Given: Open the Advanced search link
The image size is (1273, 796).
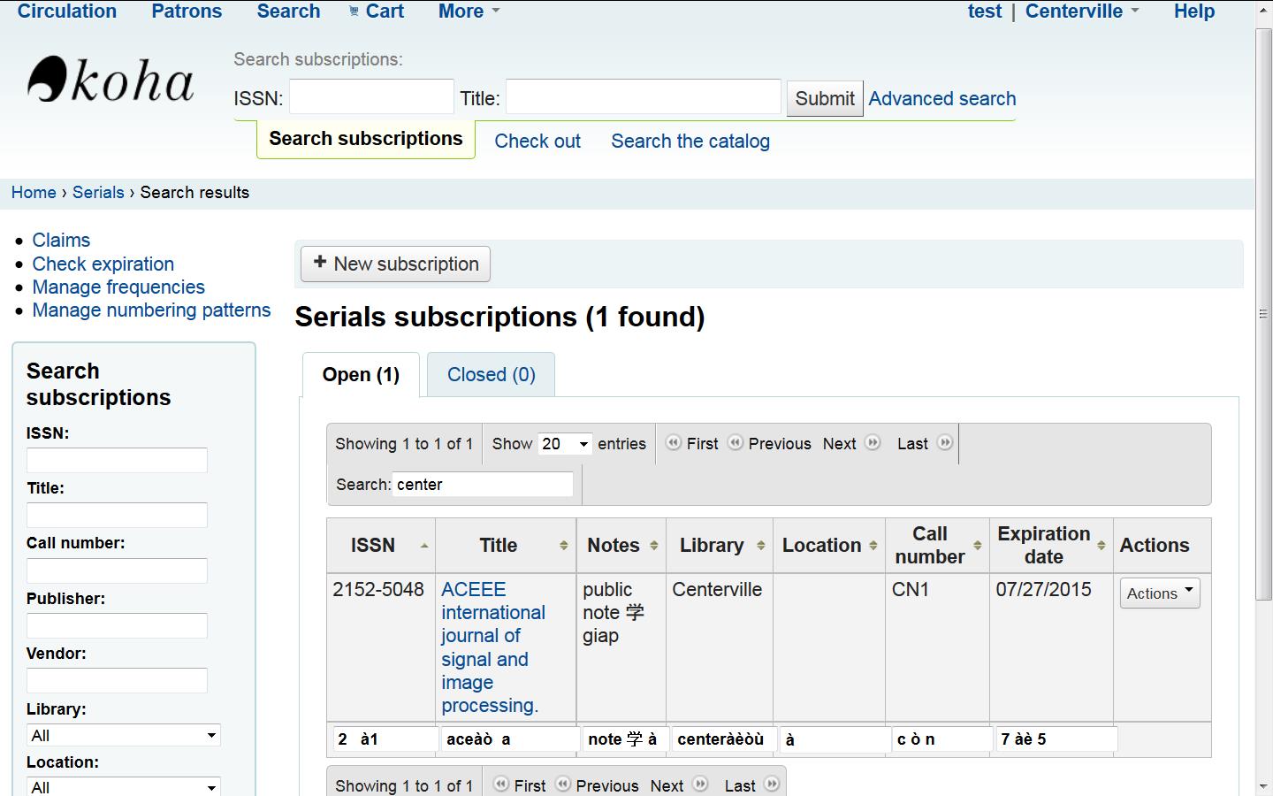Looking at the screenshot, I should [941, 99].
